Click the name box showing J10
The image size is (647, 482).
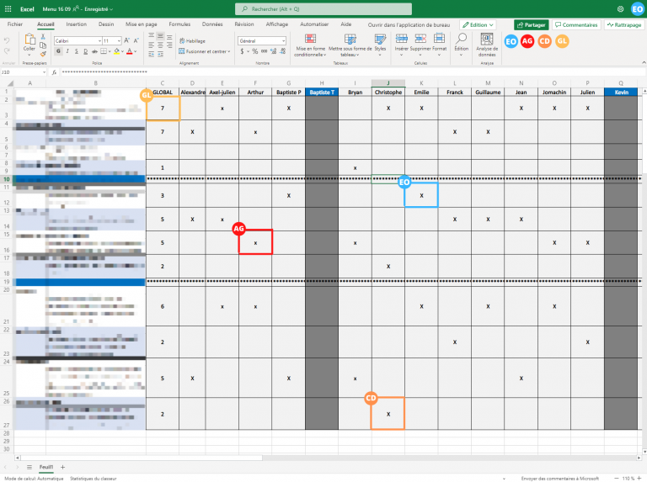[x=23, y=72]
